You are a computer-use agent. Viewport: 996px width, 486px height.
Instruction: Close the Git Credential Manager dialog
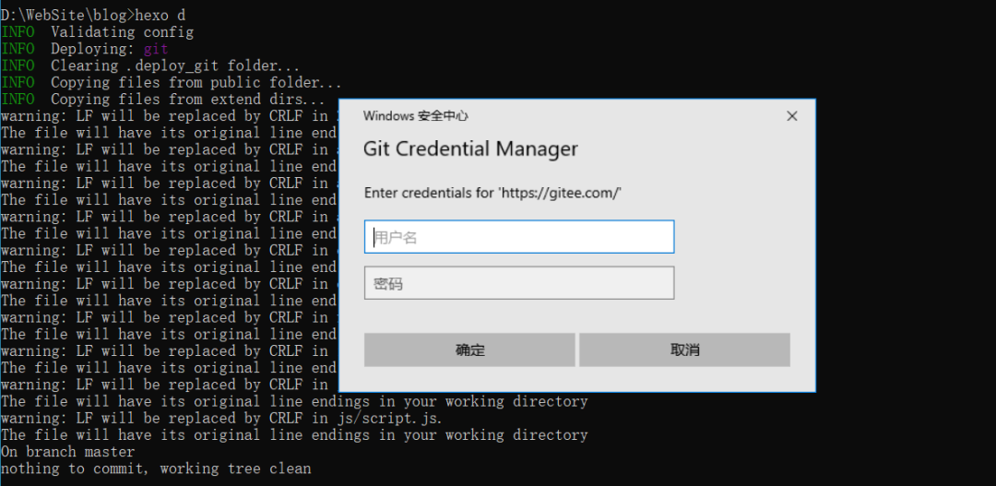pyautogui.click(x=791, y=116)
